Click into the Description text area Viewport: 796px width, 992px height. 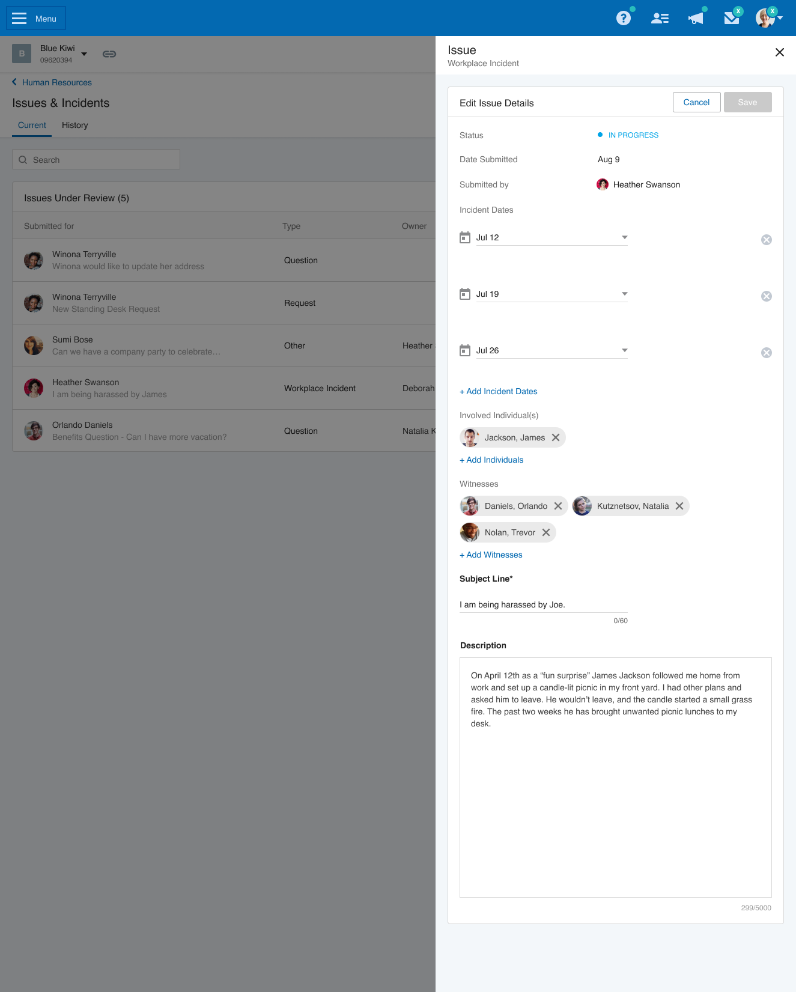[616, 777]
